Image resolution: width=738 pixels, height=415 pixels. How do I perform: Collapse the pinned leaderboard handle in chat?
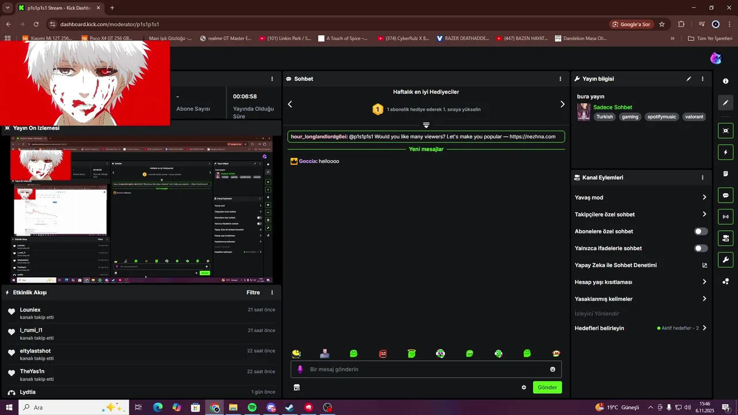point(426,125)
